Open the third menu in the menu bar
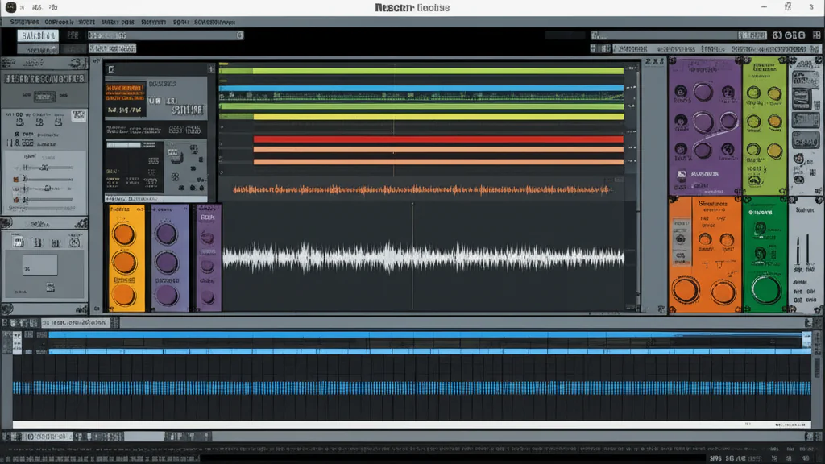This screenshot has height=464, width=825. click(87, 22)
